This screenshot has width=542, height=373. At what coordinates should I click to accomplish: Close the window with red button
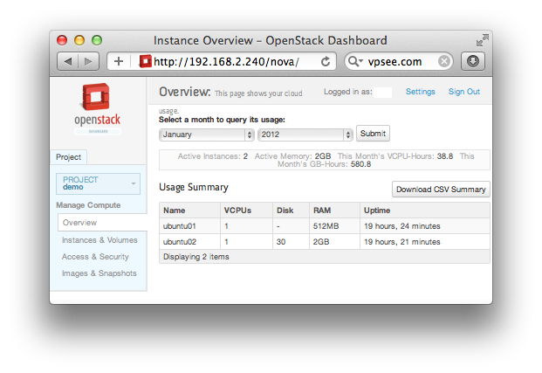pyautogui.click(x=62, y=40)
